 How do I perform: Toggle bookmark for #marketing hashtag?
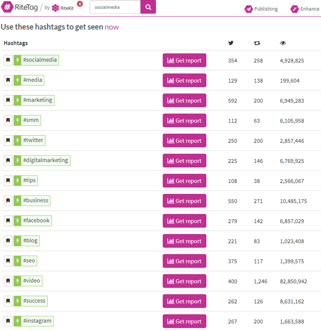point(8,100)
